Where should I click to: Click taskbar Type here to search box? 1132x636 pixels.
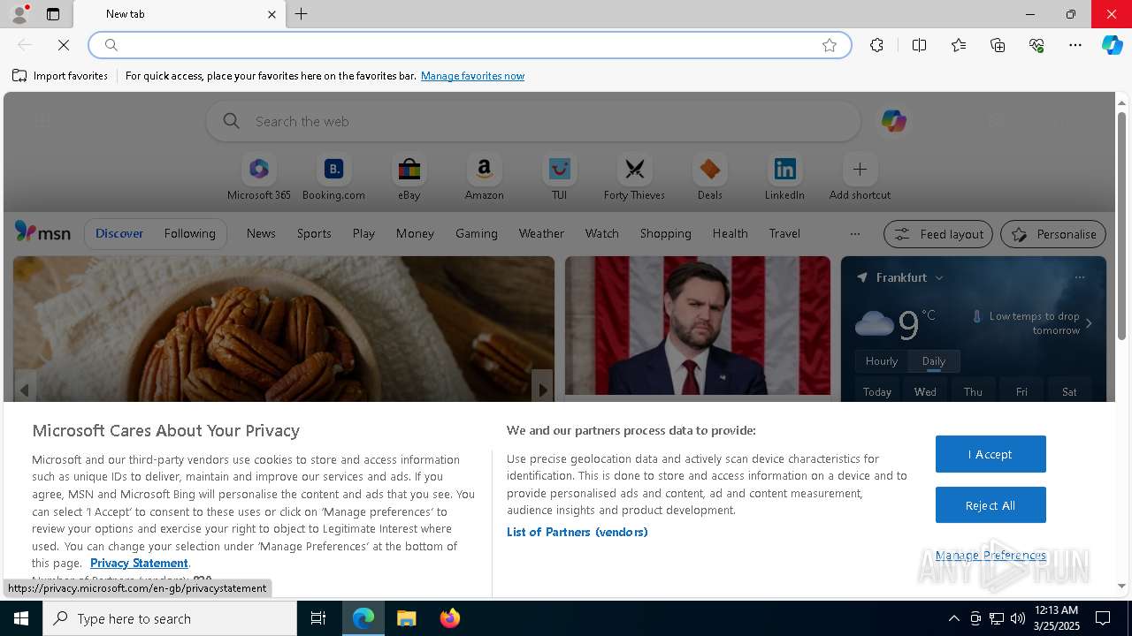click(x=170, y=618)
